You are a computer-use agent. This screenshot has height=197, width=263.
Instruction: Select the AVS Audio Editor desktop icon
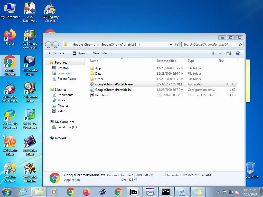coord(10,146)
